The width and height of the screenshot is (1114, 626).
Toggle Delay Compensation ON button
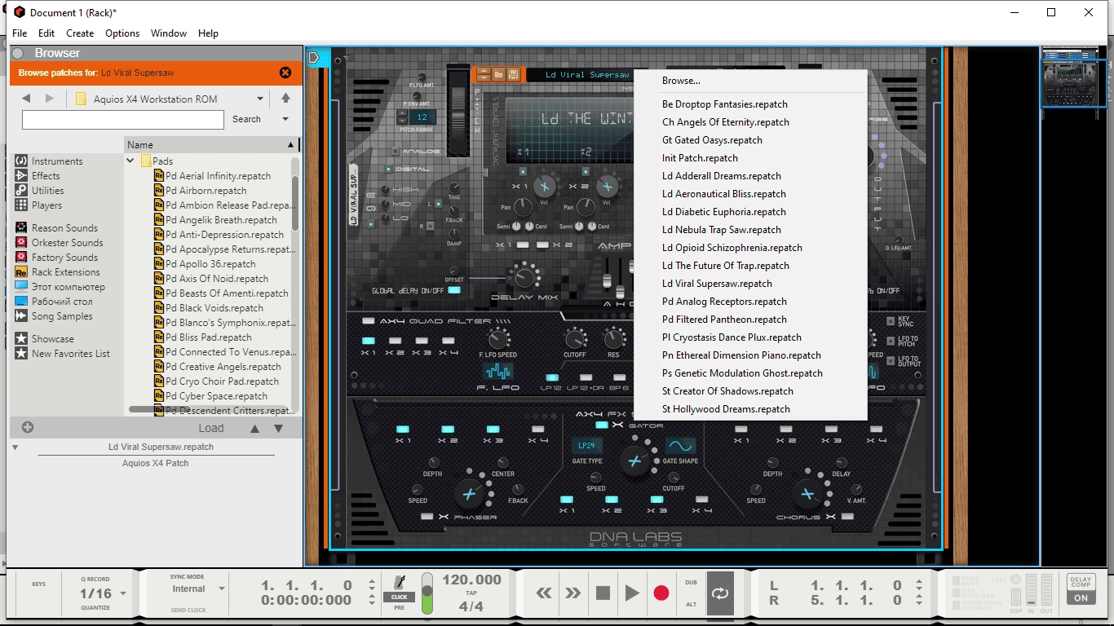coord(1081,597)
